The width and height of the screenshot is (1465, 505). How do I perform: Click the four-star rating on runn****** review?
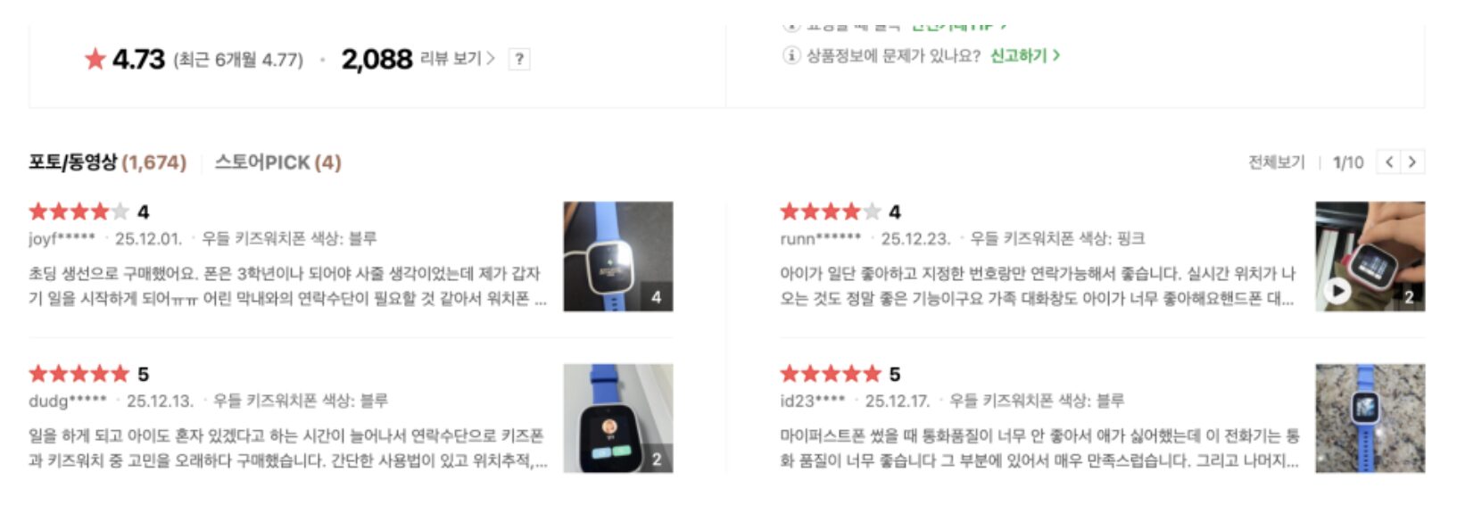tap(830, 212)
